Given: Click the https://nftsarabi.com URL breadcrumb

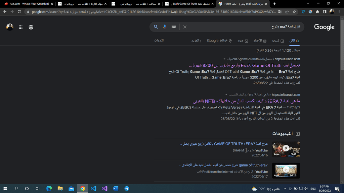Looking at the screenshot, I should (x=286, y=95).
